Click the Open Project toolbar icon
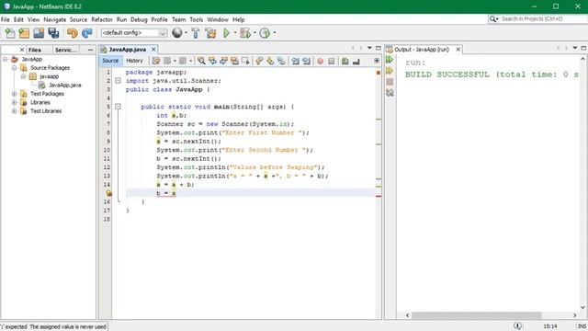The width and height of the screenshot is (588, 331). pos(39,33)
